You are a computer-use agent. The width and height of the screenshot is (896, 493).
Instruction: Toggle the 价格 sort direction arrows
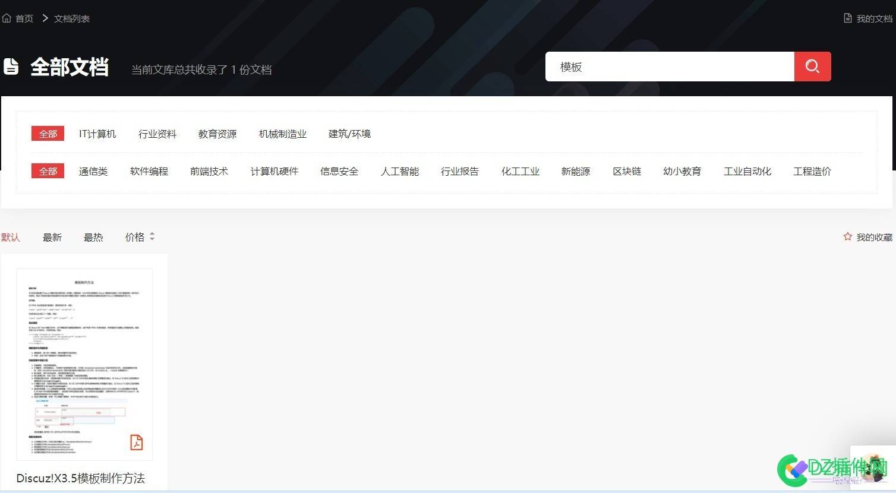[x=152, y=236]
